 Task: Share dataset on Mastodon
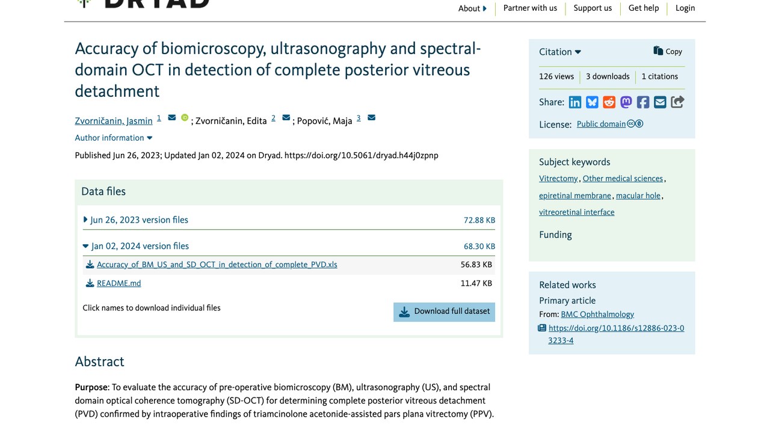coord(626,102)
